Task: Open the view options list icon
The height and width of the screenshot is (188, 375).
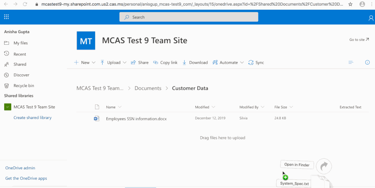Action: click(x=351, y=63)
